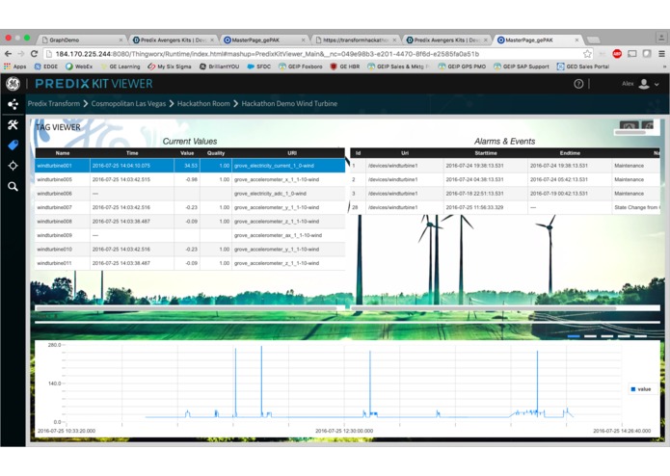670x476 pixels.
Task: Expand the user account dropdown arrow
Action: (657, 85)
